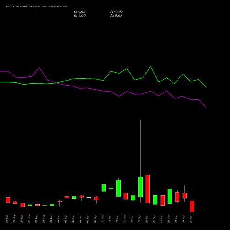Click the 31 Aug date label
The height and width of the screenshot is (230, 230).
(x=51, y=219)
